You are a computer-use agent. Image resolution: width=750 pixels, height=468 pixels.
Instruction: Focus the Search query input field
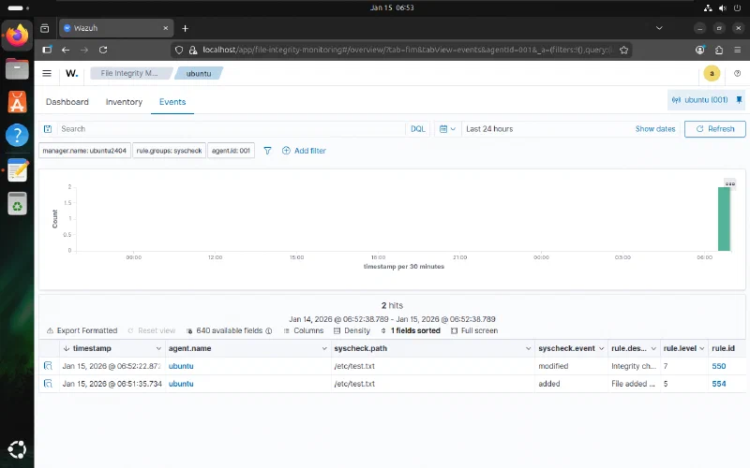coord(231,129)
